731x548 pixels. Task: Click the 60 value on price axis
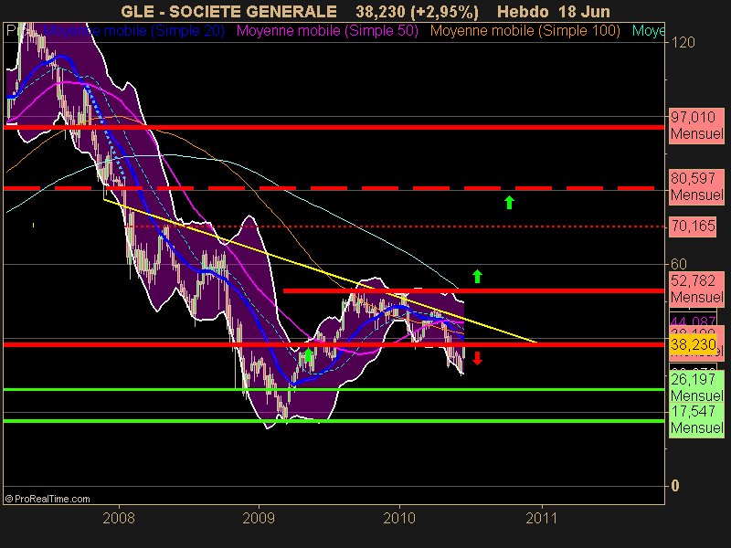(x=679, y=265)
